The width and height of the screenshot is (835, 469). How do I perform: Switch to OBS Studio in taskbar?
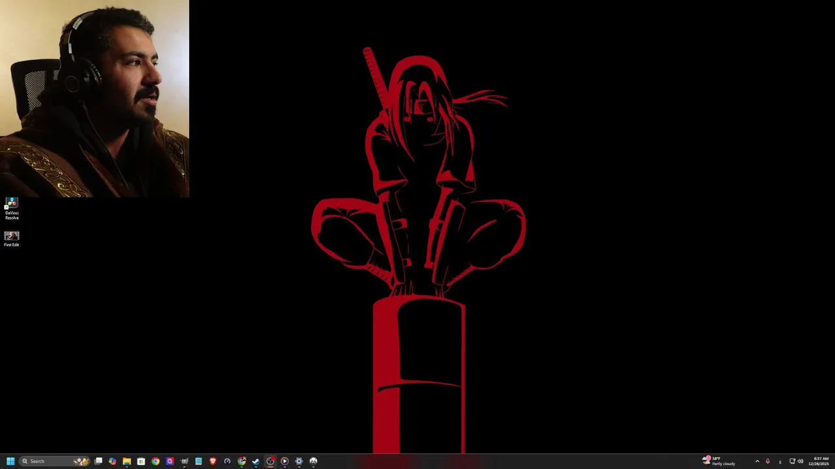coord(270,461)
